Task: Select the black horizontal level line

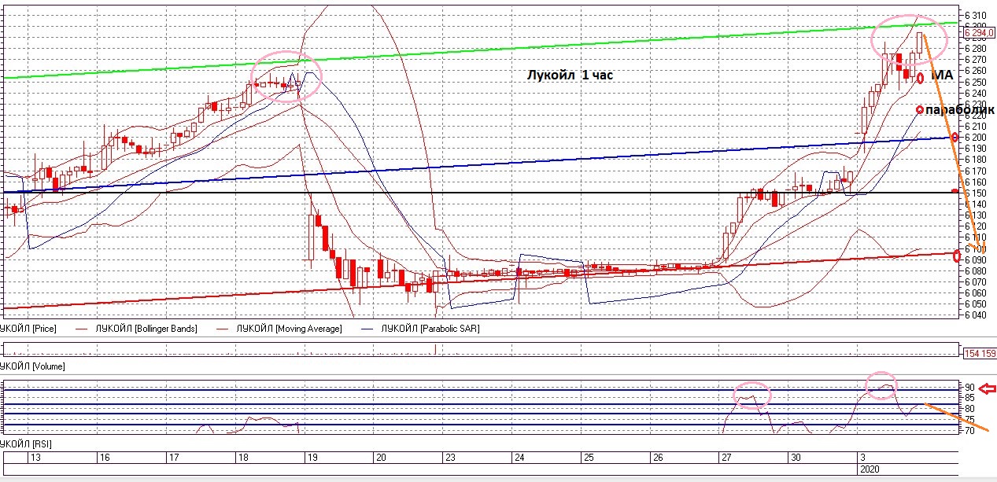Action: [x=480, y=193]
